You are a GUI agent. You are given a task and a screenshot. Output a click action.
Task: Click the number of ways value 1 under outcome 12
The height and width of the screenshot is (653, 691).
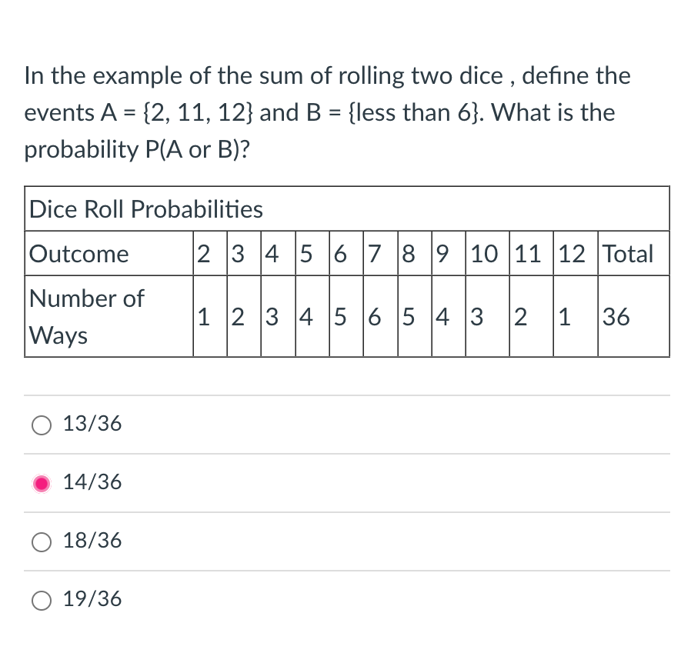point(564,317)
